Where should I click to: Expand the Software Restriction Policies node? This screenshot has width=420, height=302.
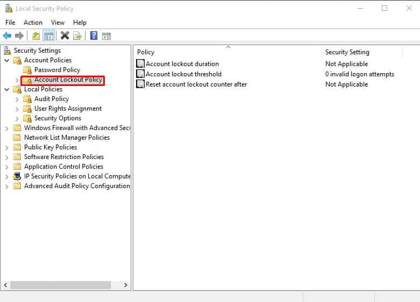coord(7,157)
